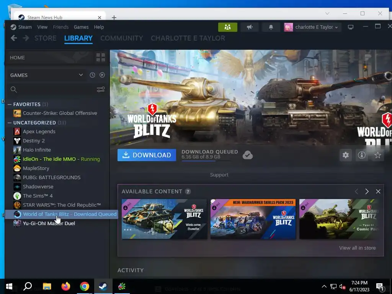Click the MapleStory game icon

(17, 168)
